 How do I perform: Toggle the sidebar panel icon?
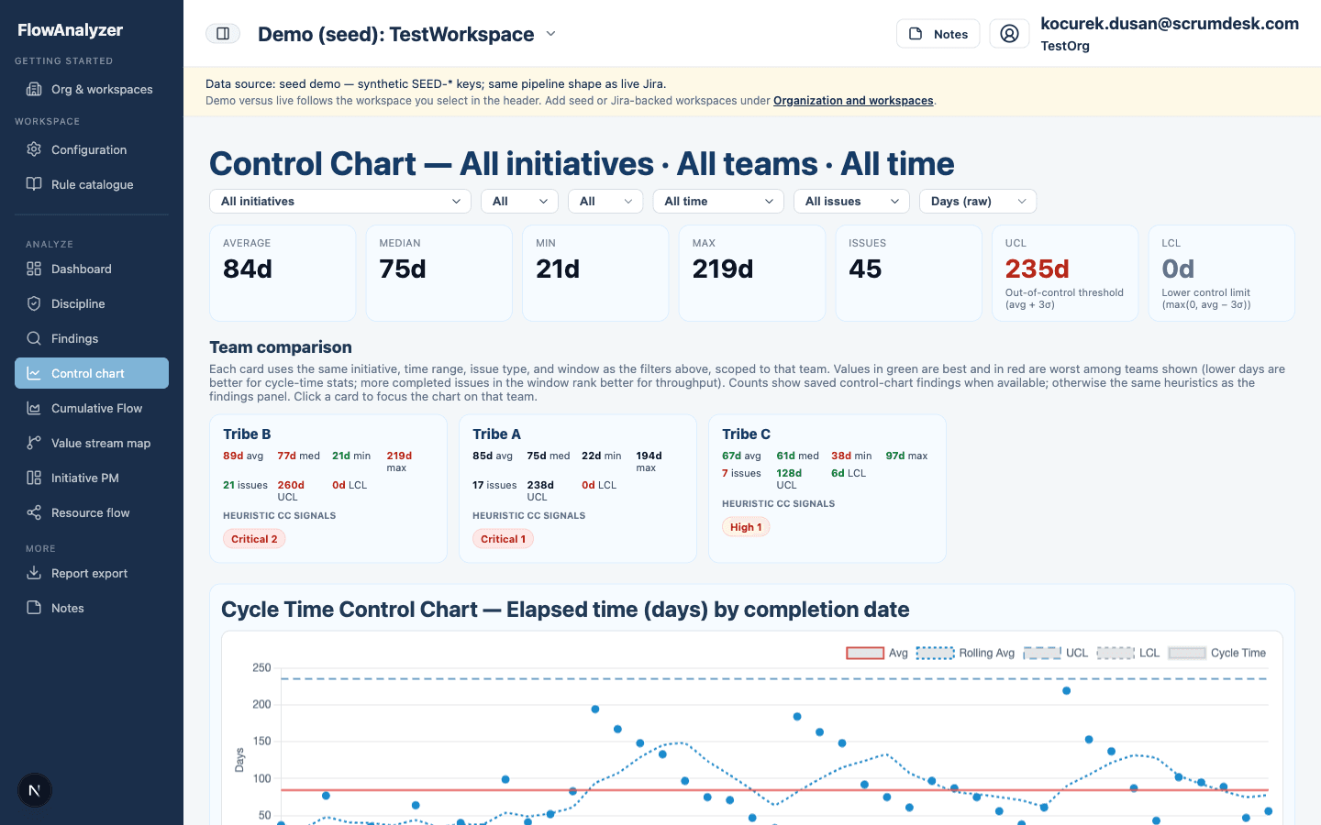pyautogui.click(x=223, y=34)
